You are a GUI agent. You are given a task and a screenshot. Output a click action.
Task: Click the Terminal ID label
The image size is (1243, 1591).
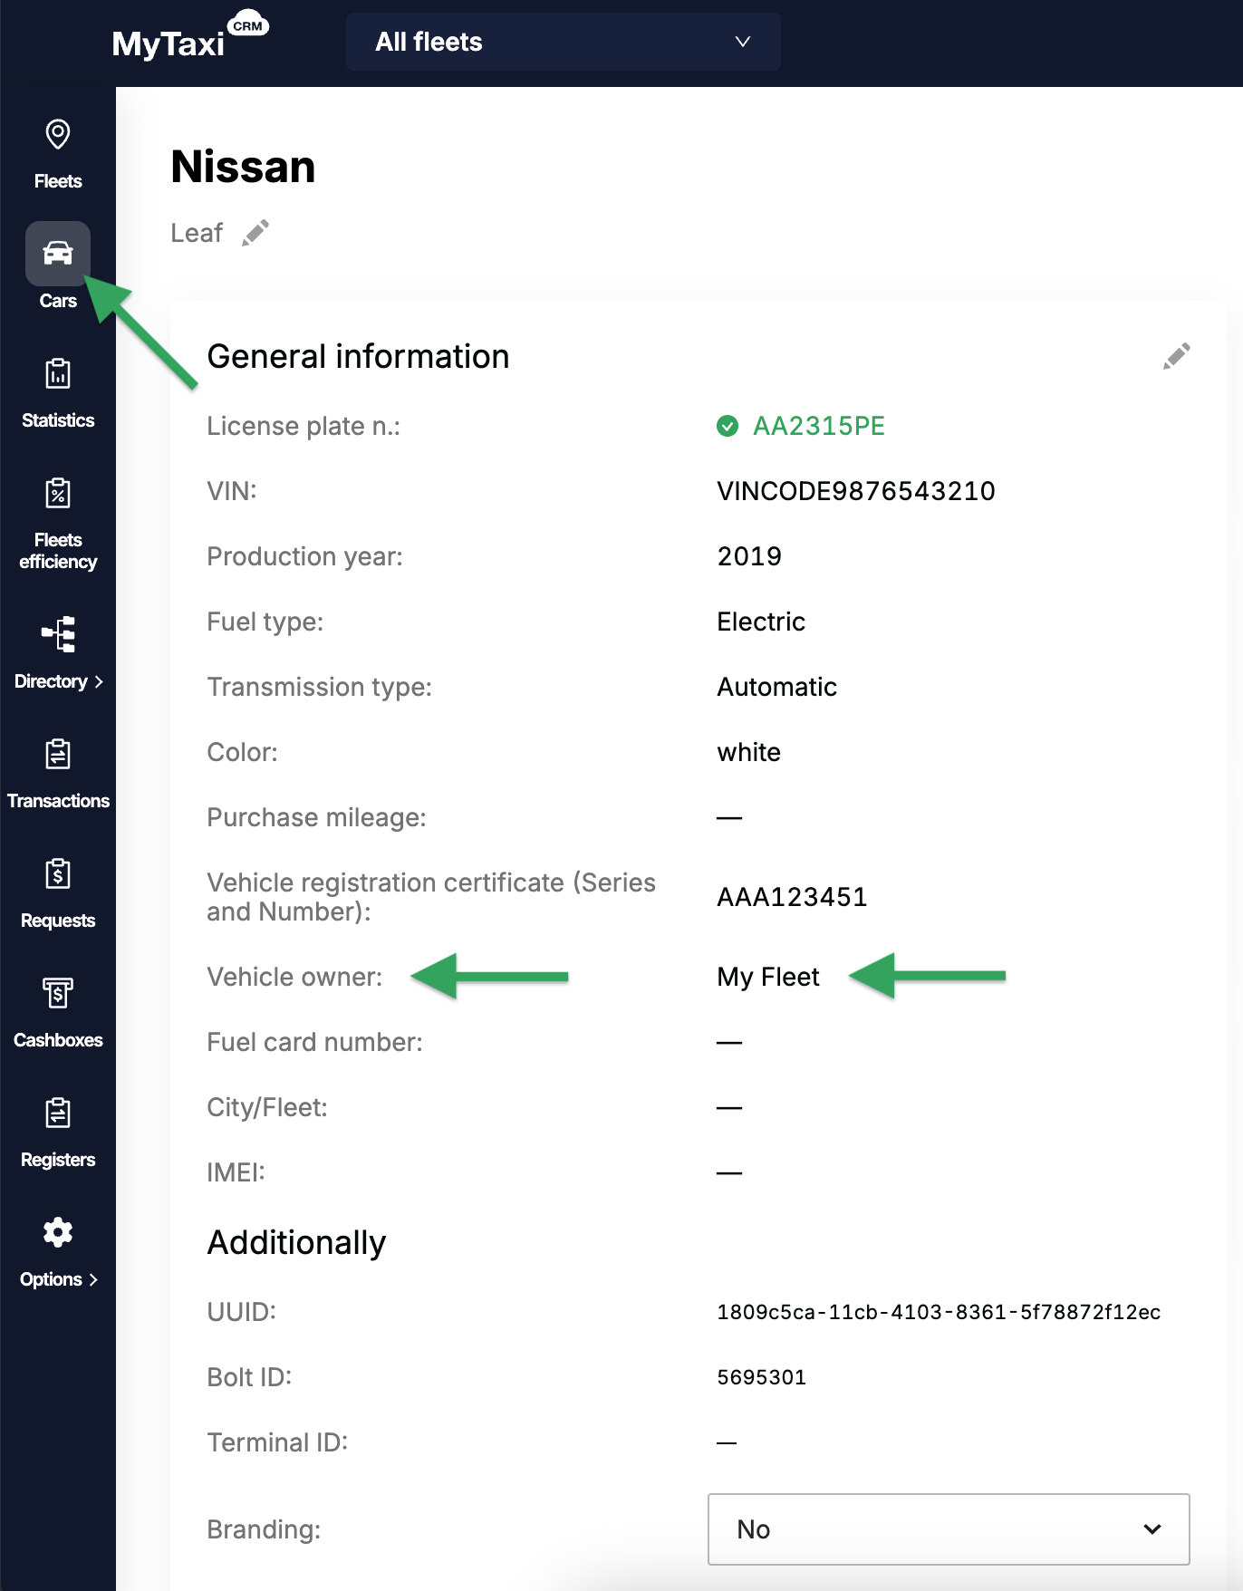tap(277, 1442)
